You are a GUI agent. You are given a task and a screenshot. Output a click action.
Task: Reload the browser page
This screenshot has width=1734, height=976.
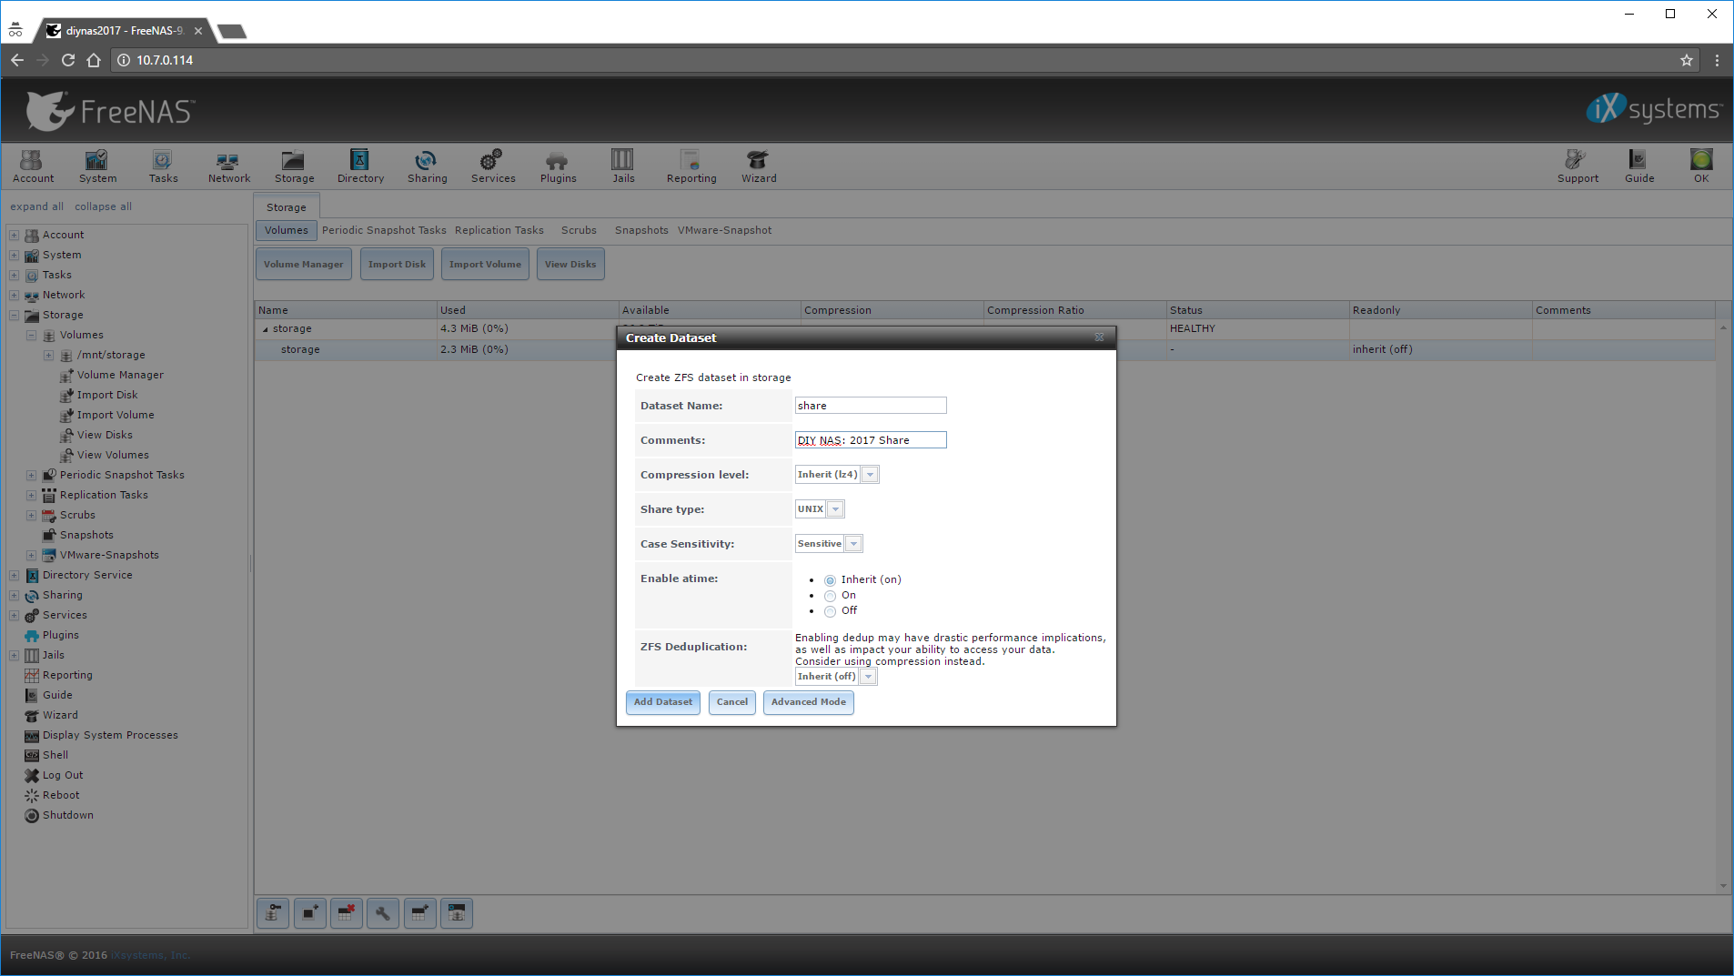[67, 60]
